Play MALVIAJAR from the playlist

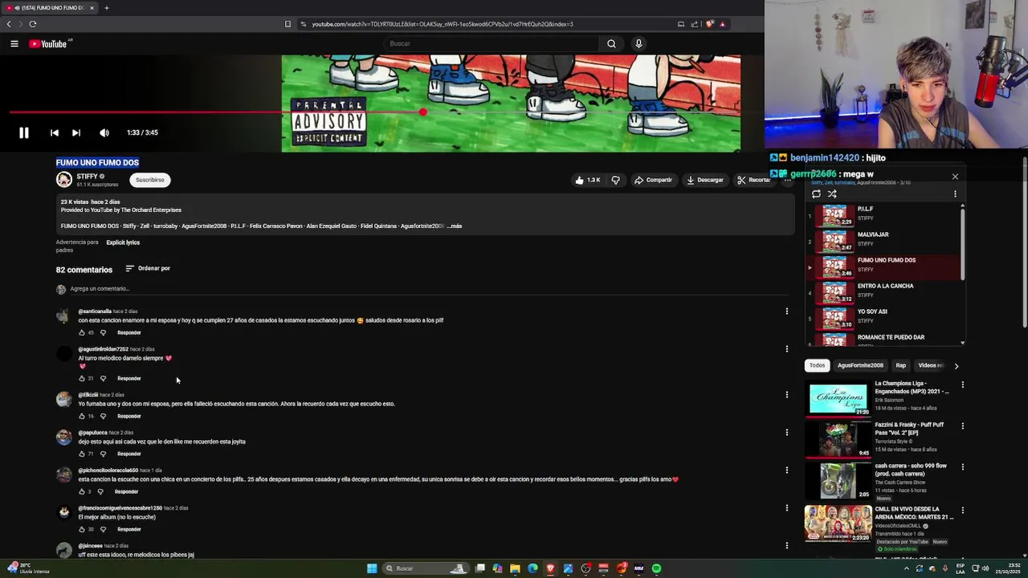coord(883,240)
